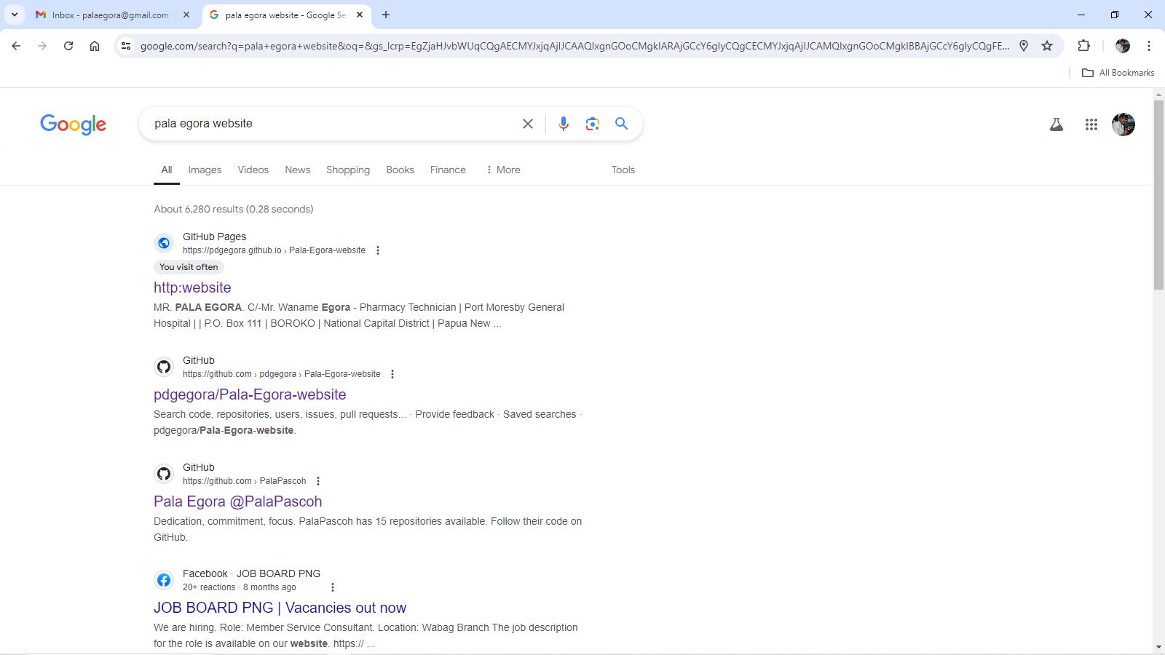
Task: Click the pdgegora.github.io URL breadcrumb
Action: pyautogui.click(x=274, y=250)
